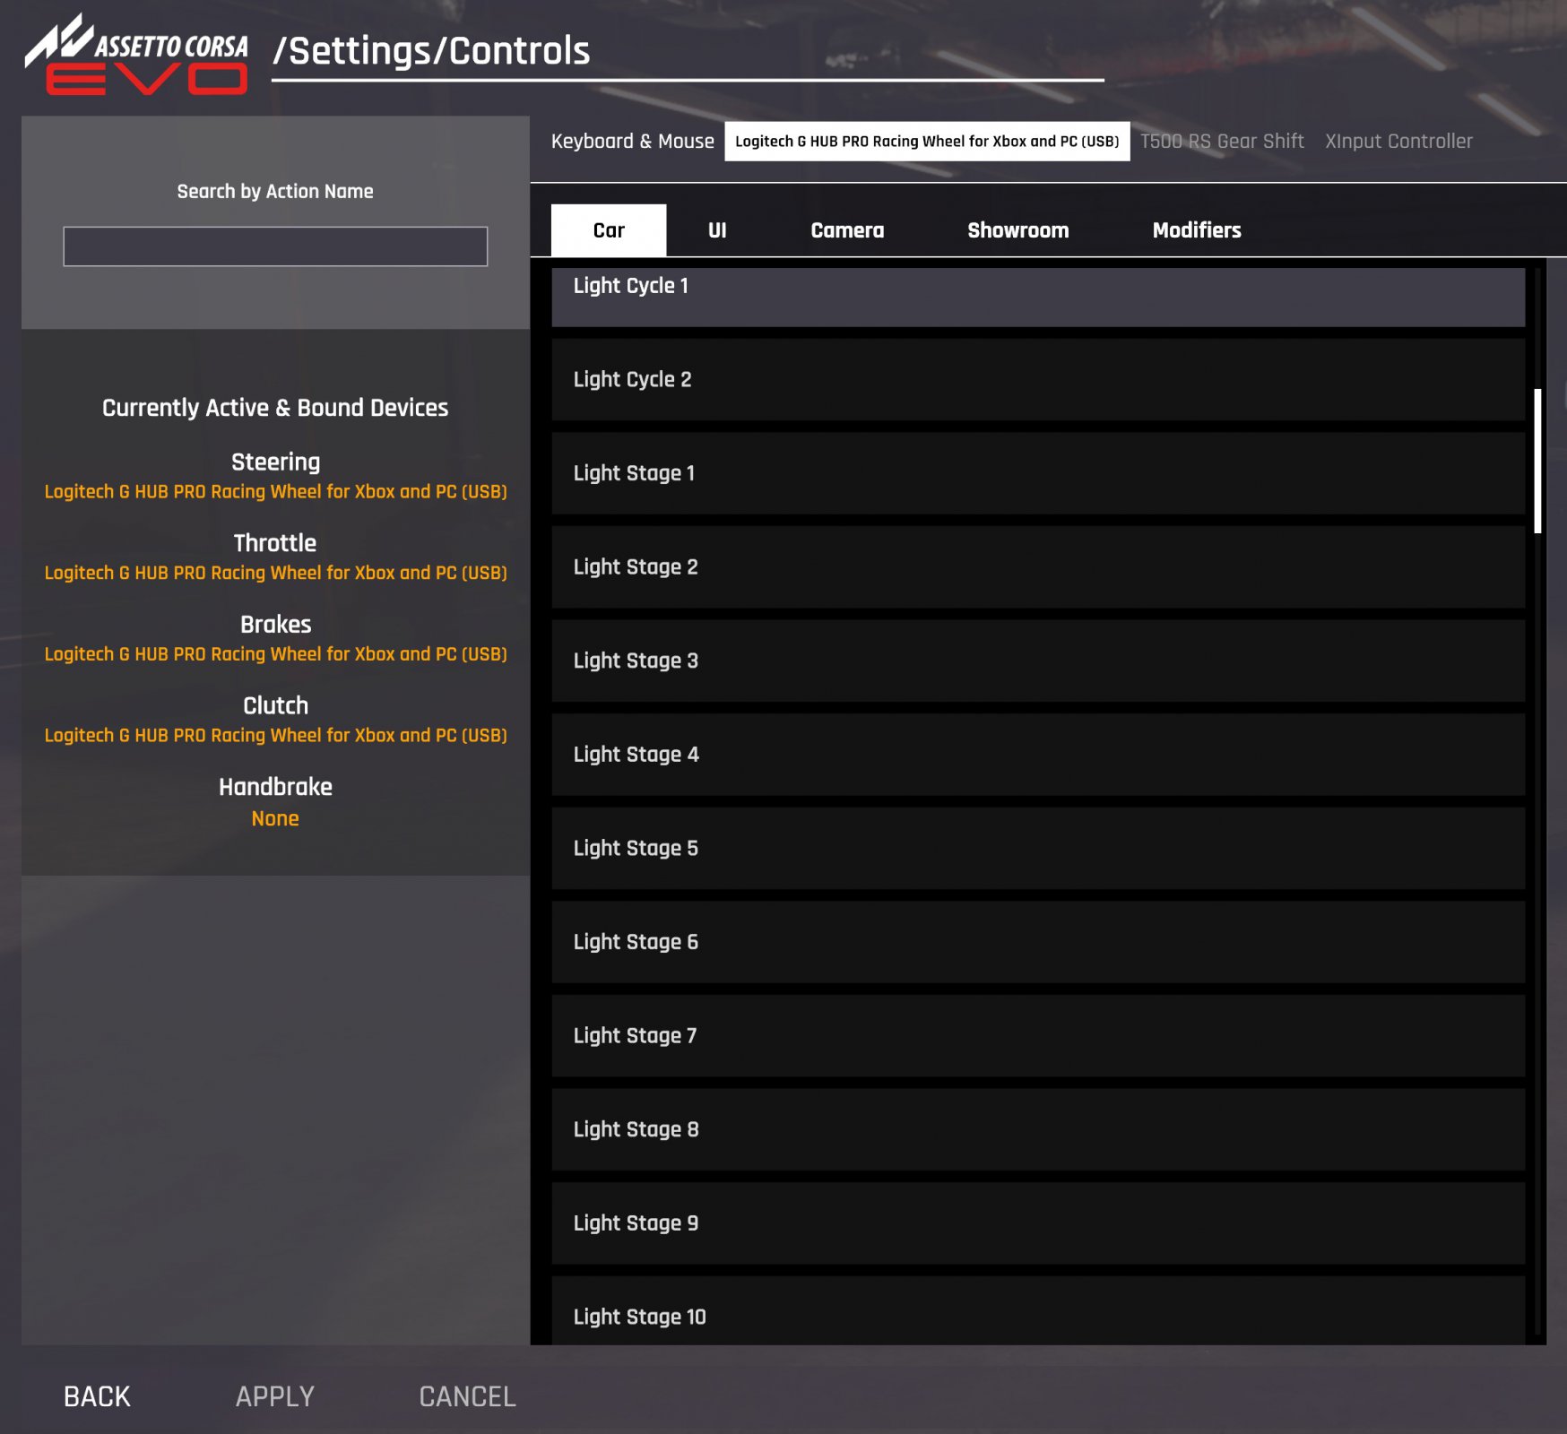
Task: Go to the Showroom category tab
Action: point(1017,230)
